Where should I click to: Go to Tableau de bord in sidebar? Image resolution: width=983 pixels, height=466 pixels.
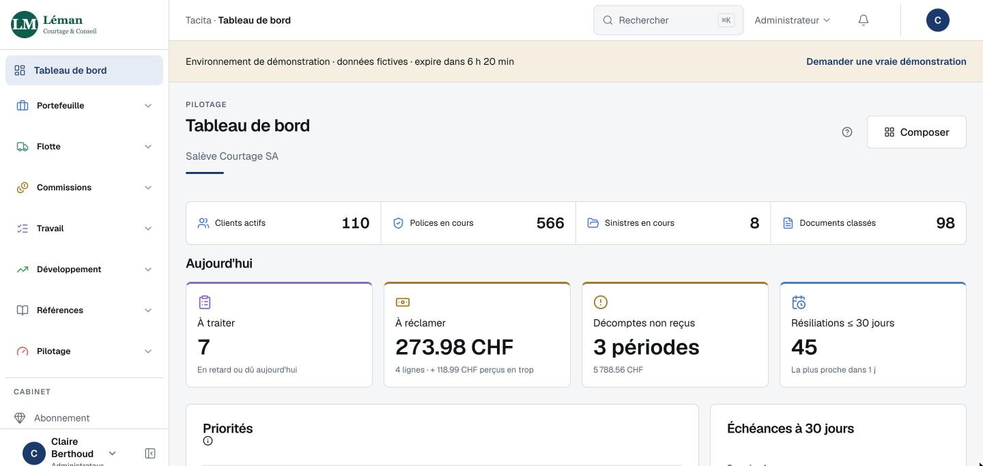click(x=84, y=70)
